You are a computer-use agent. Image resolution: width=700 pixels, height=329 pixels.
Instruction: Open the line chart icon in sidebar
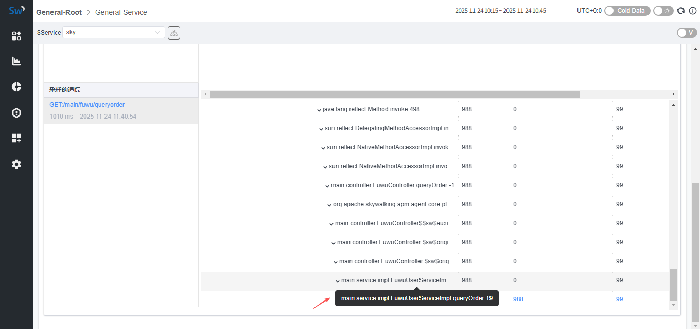pyautogui.click(x=16, y=61)
